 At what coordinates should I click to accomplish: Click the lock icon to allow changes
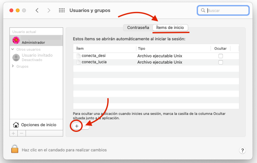pyautogui.click(x=14, y=149)
